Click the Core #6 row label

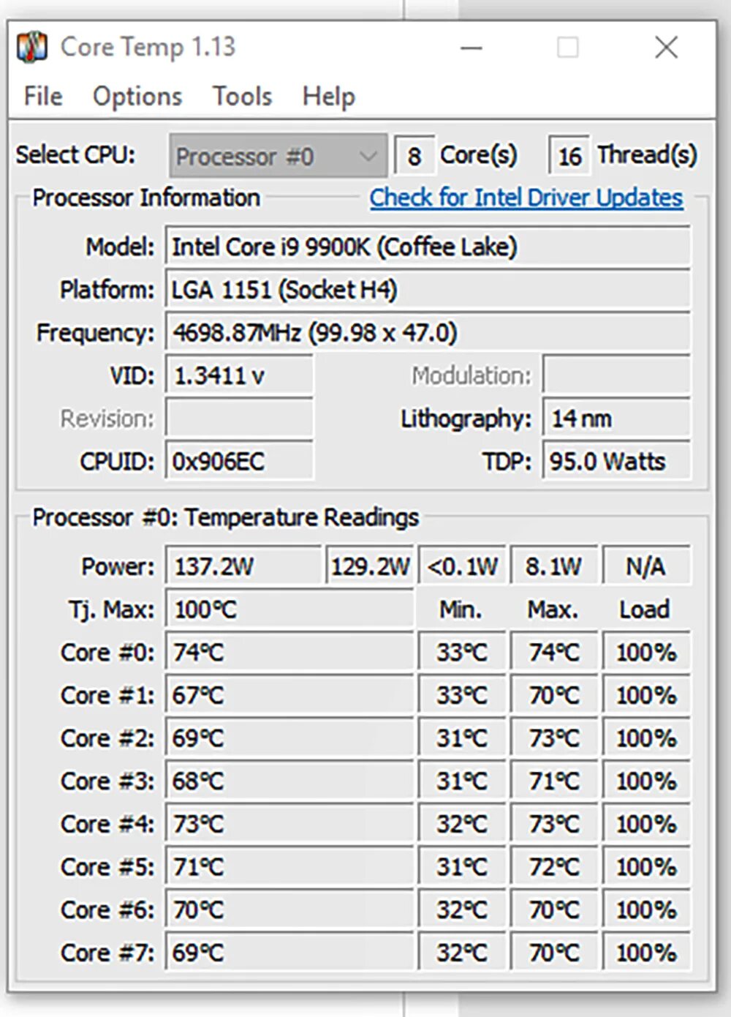(107, 910)
